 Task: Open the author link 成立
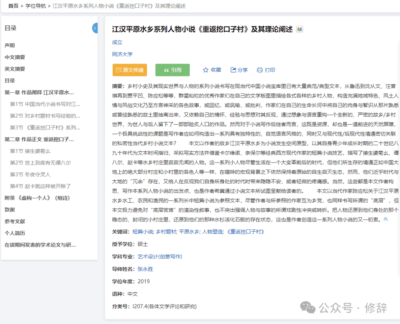point(117,42)
